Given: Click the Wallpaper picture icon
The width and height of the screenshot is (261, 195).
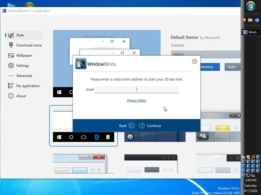Looking at the screenshot, I should (x=11, y=55).
